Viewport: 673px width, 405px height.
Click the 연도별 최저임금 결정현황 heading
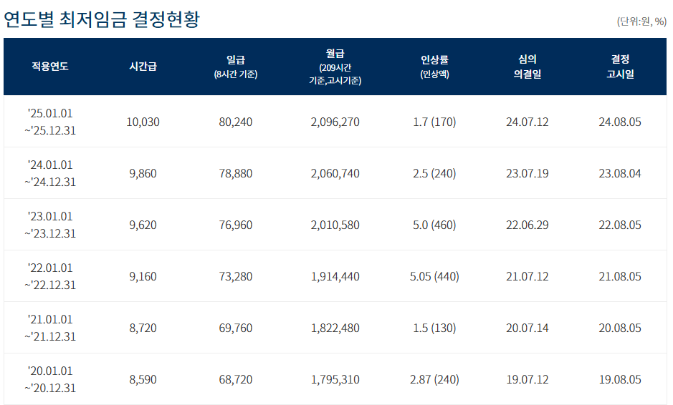coord(101,19)
